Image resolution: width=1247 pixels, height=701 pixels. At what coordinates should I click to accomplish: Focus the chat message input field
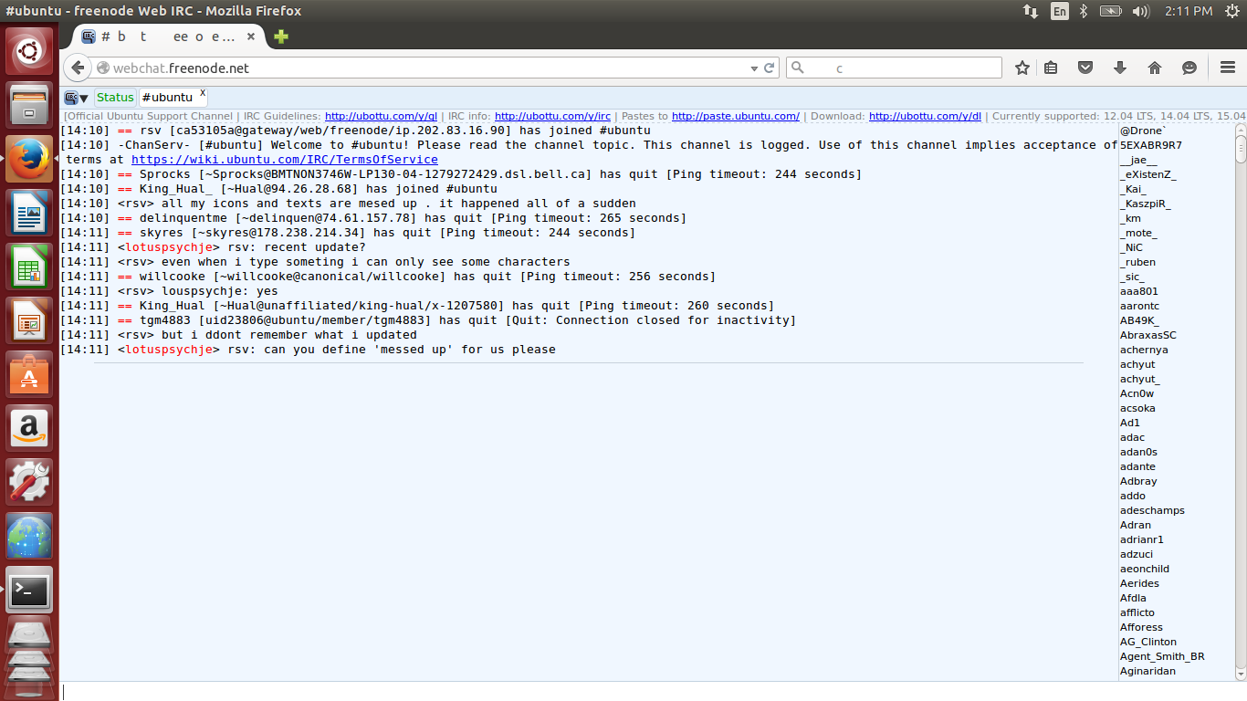coord(654,691)
